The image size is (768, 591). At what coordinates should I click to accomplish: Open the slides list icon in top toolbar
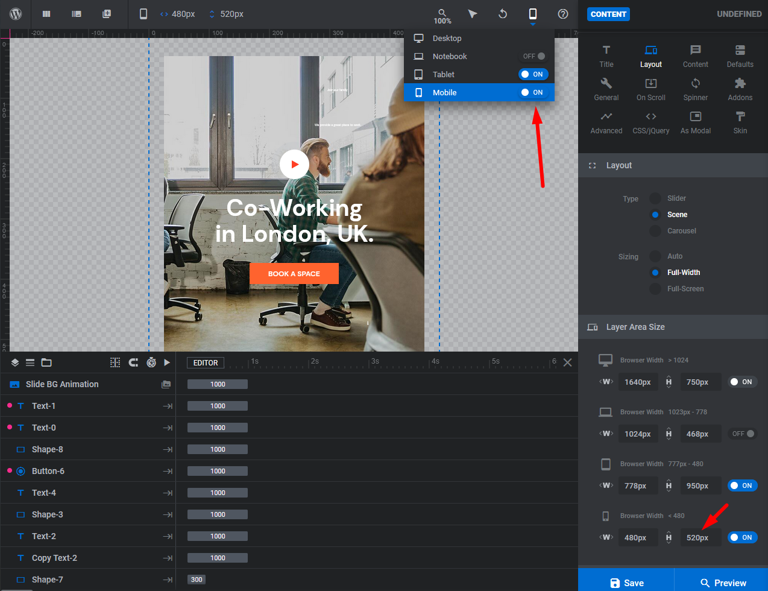pyautogui.click(x=77, y=14)
